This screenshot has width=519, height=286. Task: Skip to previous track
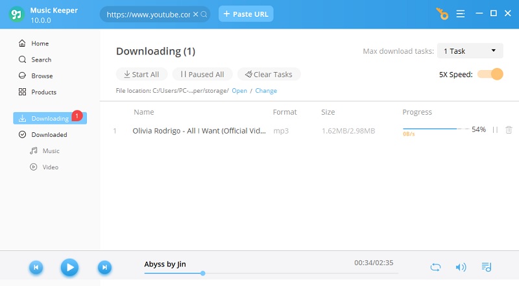[x=36, y=267]
